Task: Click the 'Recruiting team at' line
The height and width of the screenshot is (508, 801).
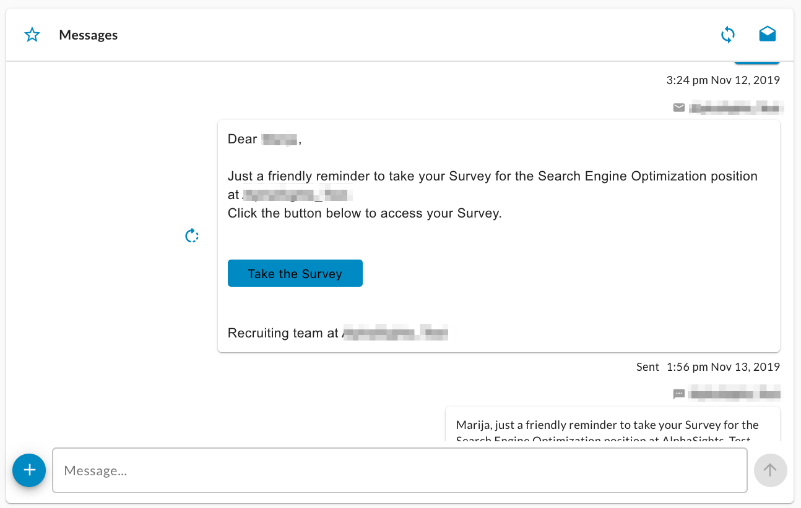Action: pyautogui.click(x=337, y=333)
